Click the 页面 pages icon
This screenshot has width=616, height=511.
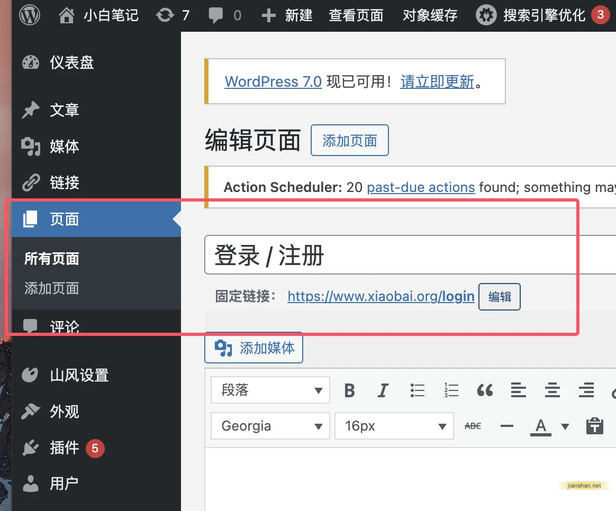(30, 219)
